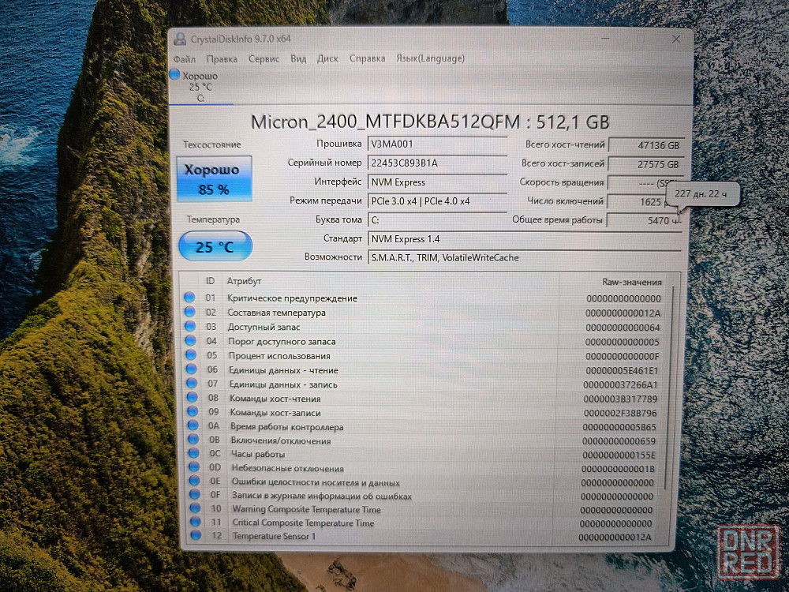Open the Сервис menu

tap(264, 58)
